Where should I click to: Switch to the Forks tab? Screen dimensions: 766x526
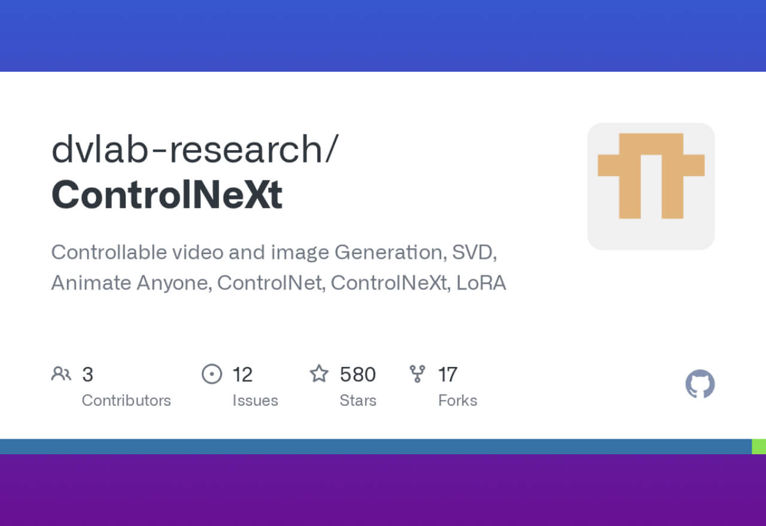pos(458,400)
